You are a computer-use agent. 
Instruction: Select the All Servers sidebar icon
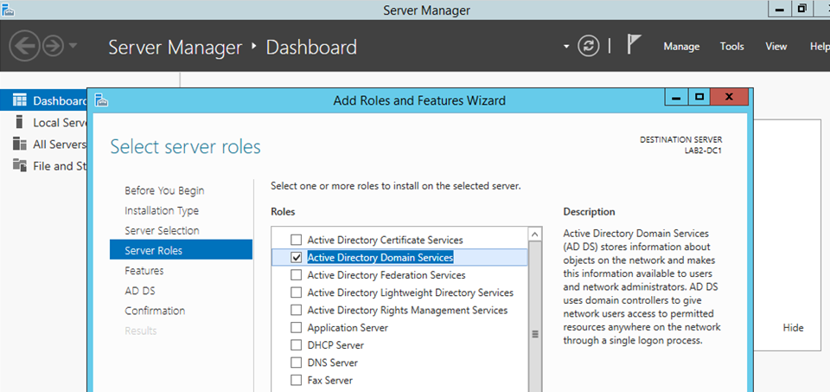20,144
